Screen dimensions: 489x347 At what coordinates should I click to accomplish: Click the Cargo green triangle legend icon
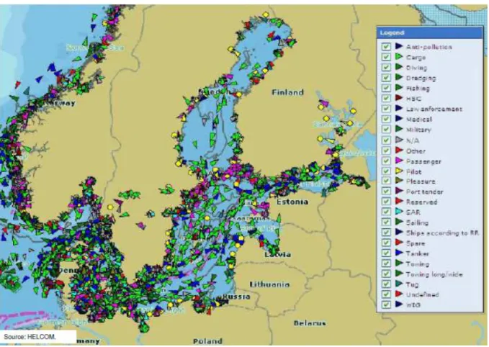pos(399,57)
